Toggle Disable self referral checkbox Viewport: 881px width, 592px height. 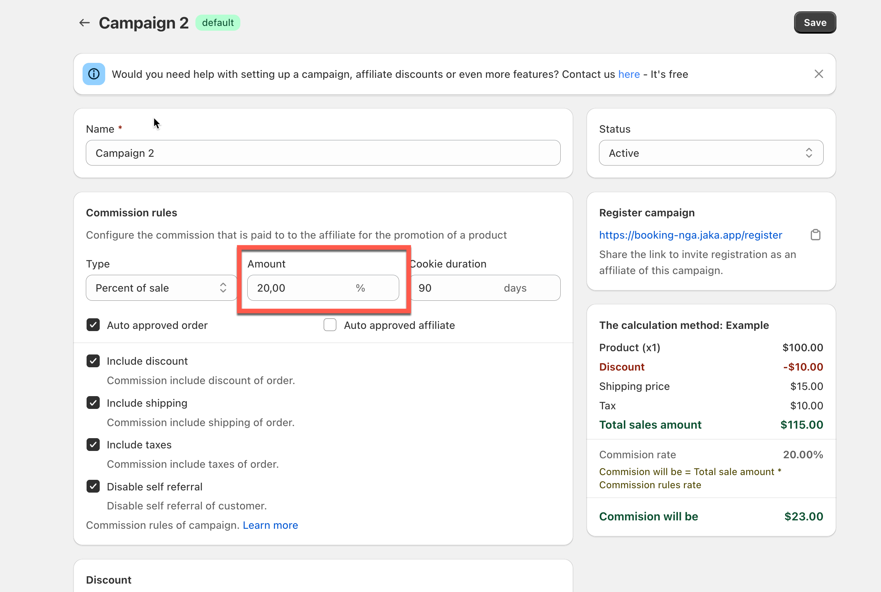(93, 486)
